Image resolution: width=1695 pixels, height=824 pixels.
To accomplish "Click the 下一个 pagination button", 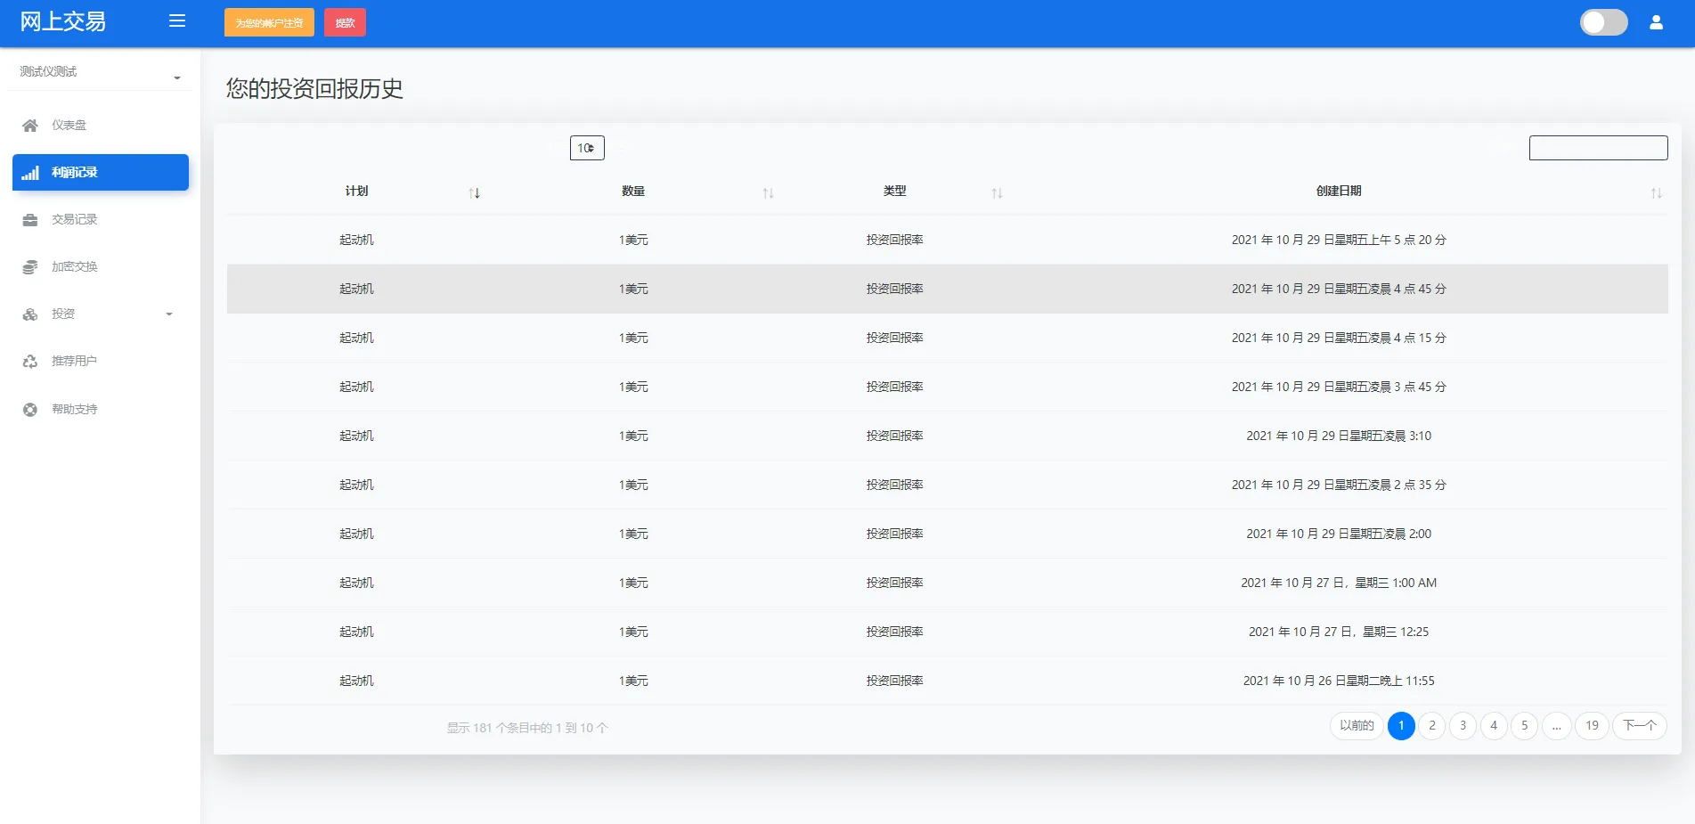I will coord(1639,726).
